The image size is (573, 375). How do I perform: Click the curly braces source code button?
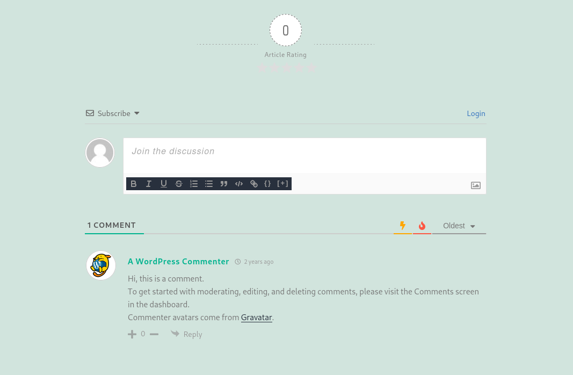point(267,184)
